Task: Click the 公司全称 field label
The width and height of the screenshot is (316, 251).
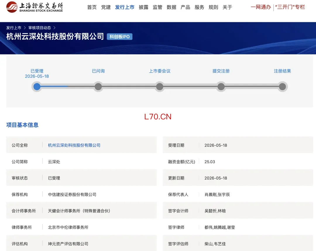Action: point(20,145)
